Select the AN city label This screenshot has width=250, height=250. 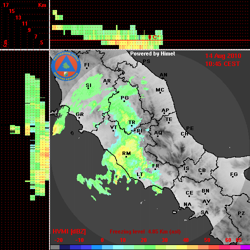tap(163, 75)
